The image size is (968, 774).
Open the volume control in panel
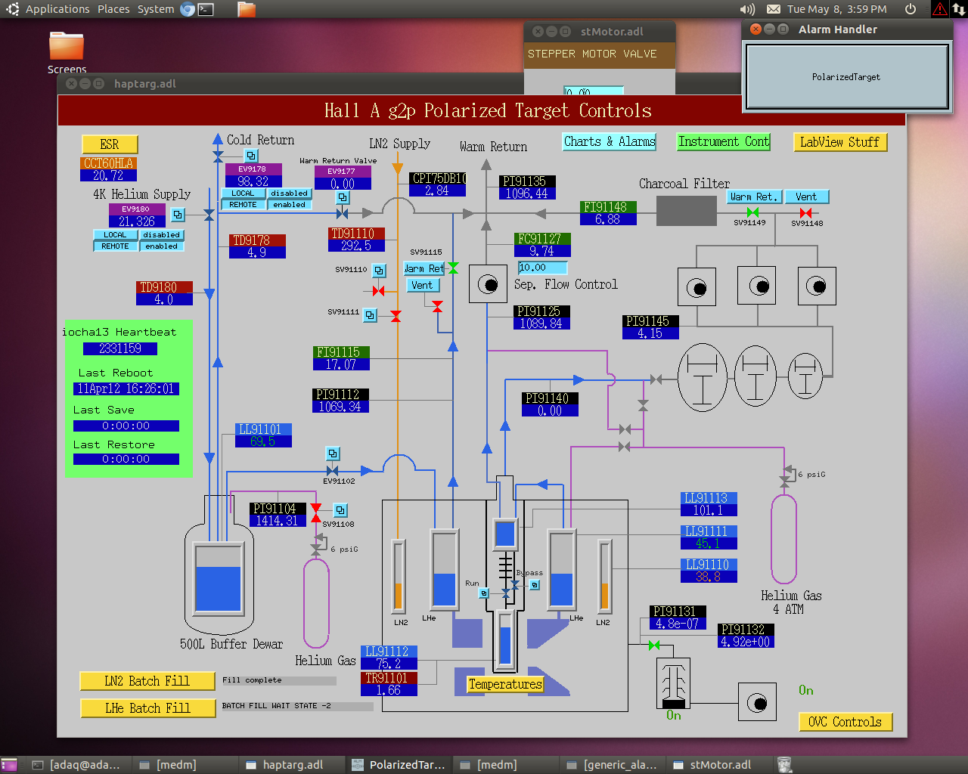click(747, 9)
